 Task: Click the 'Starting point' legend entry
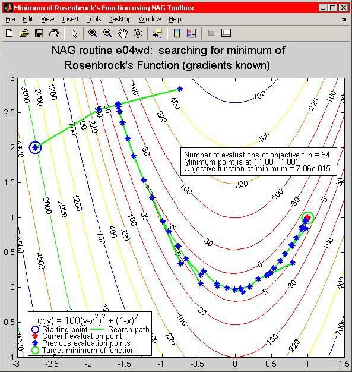[x=65, y=329]
